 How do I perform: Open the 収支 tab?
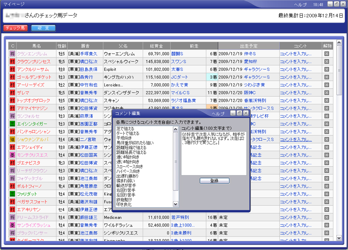43,28
